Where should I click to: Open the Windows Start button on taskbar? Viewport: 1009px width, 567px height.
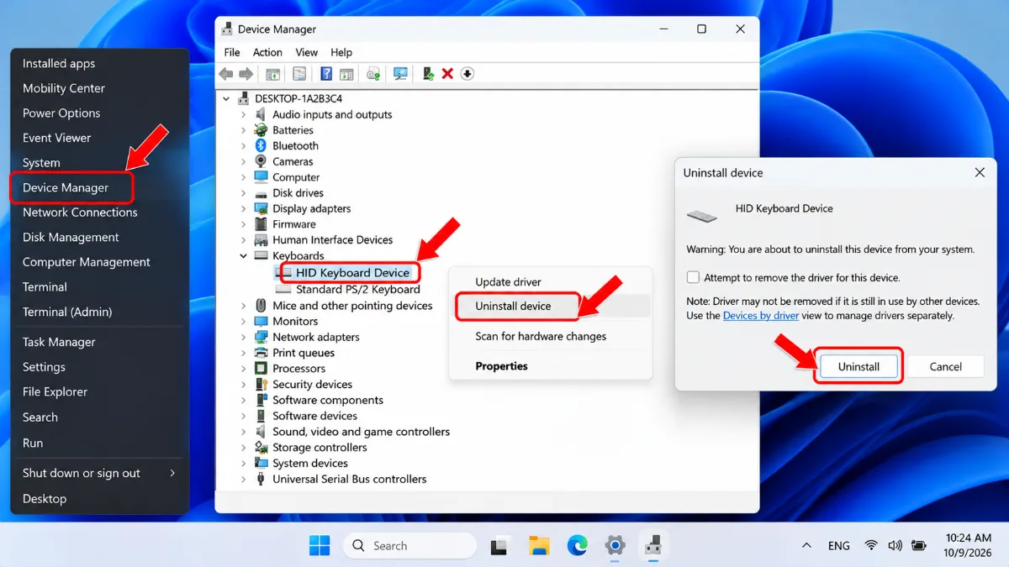[x=320, y=546]
